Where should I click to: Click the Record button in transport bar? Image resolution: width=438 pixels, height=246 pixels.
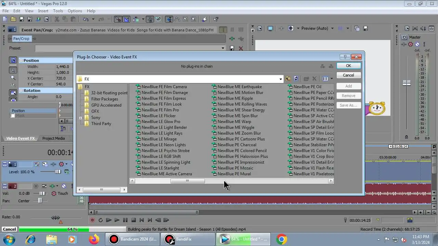(92, 220)
